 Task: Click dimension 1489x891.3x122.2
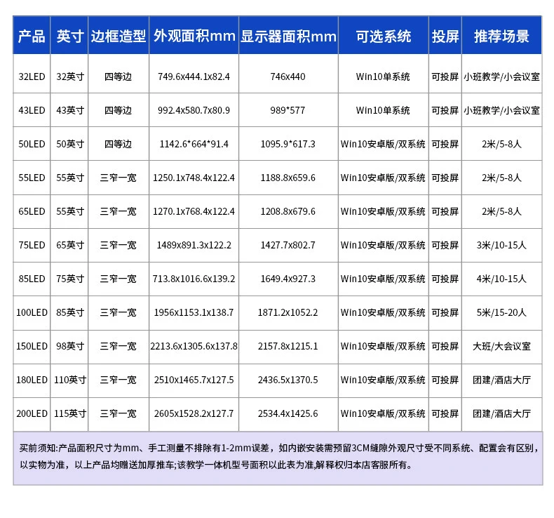point(194,245)
